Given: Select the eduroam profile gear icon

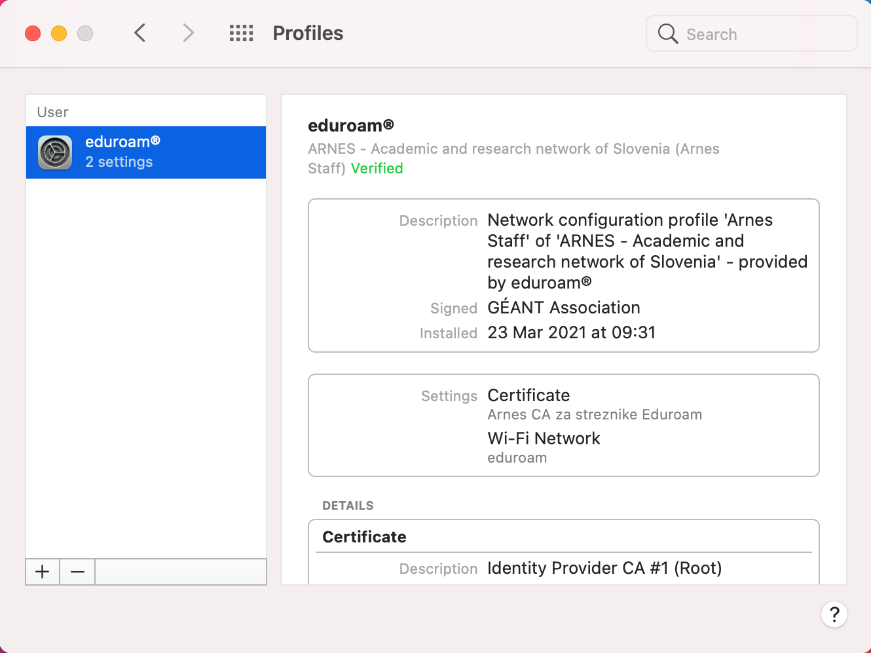Looking at the screenshot, I should (x=55, y=152).
